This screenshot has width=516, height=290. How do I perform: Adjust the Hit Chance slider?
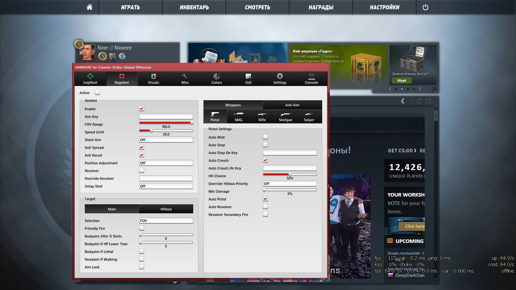click(x=290, y=174)
